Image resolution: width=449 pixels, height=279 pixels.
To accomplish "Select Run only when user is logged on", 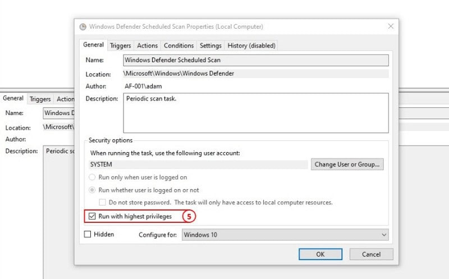I will pos(92,177).
